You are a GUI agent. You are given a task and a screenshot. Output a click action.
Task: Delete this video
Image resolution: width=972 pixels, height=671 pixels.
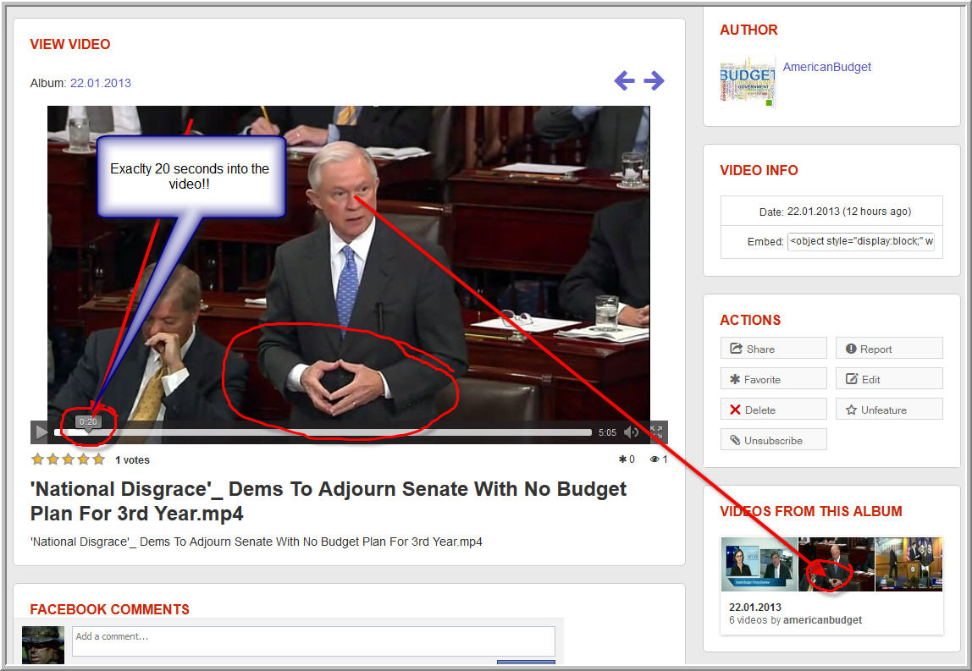774,410
